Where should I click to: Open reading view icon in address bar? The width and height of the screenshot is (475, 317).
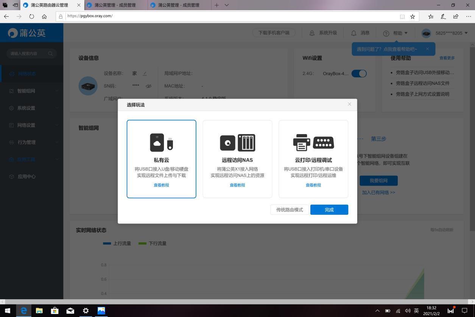pos(402,16)
